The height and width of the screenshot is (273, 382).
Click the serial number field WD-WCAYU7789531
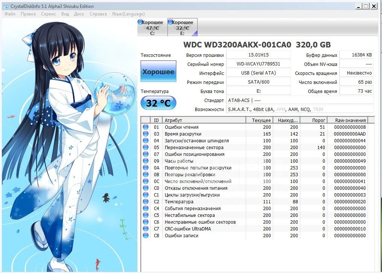click(259, 64)
